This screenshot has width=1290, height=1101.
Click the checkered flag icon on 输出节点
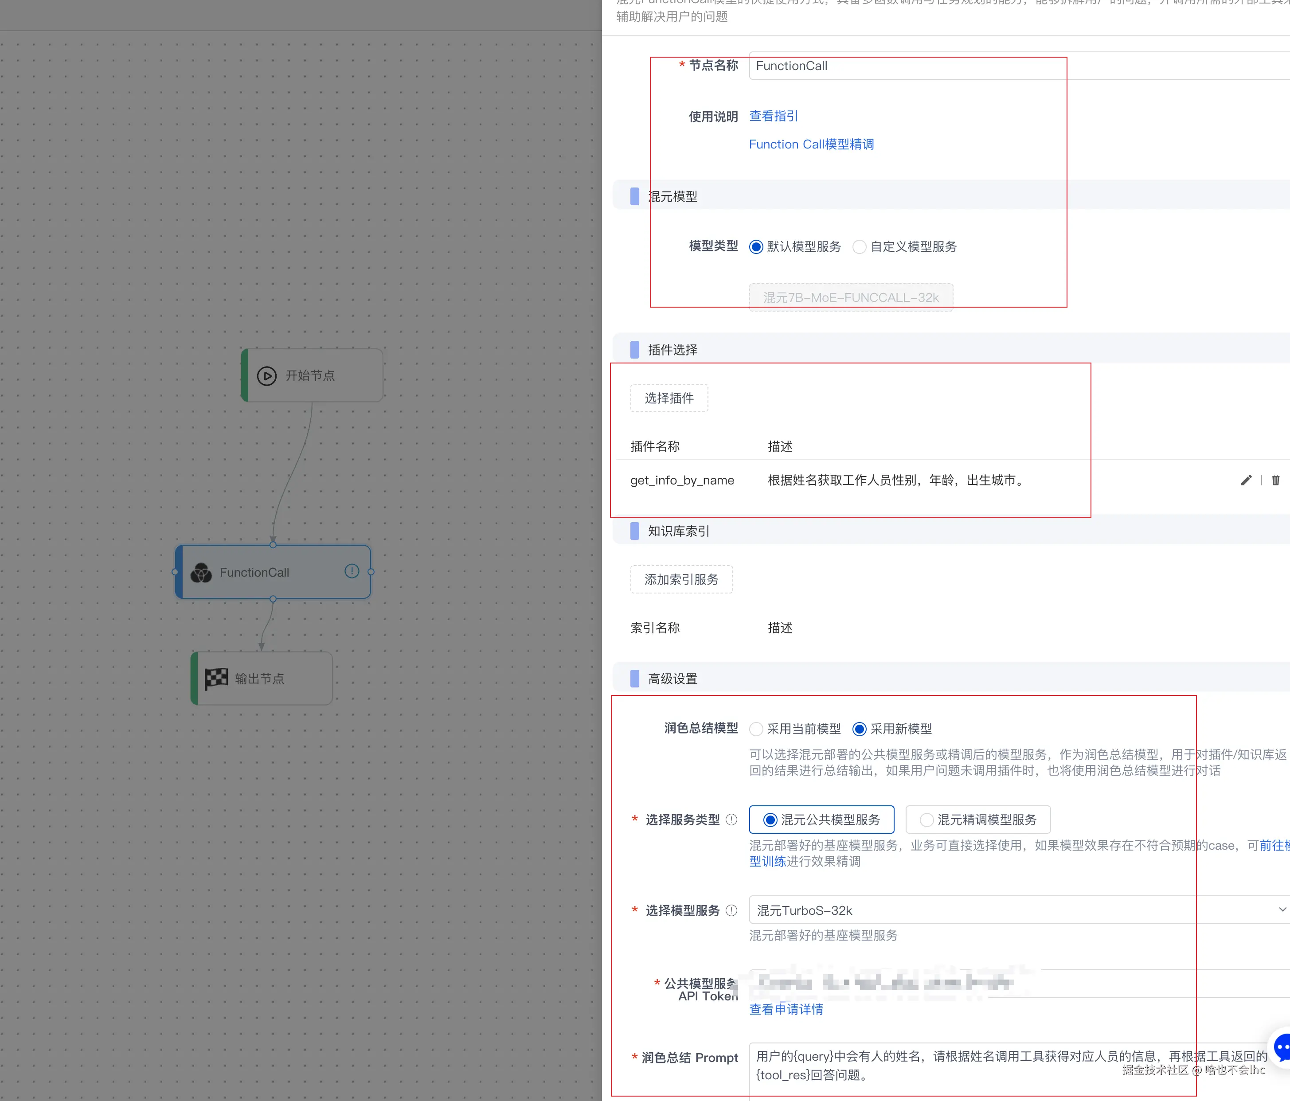tap(216, 678)
